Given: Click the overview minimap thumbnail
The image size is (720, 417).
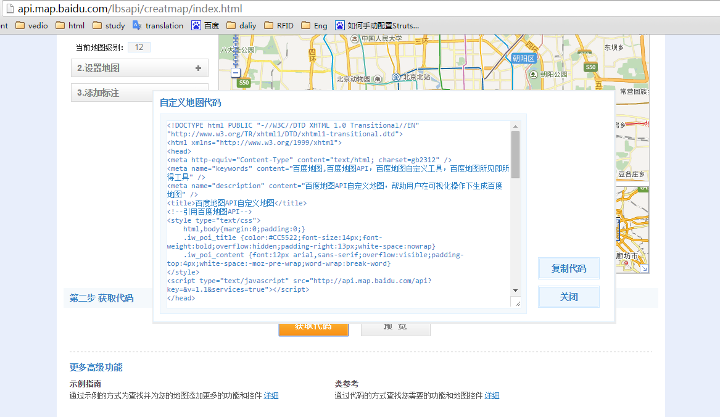Looking at the screenshot, I should 632,229.
